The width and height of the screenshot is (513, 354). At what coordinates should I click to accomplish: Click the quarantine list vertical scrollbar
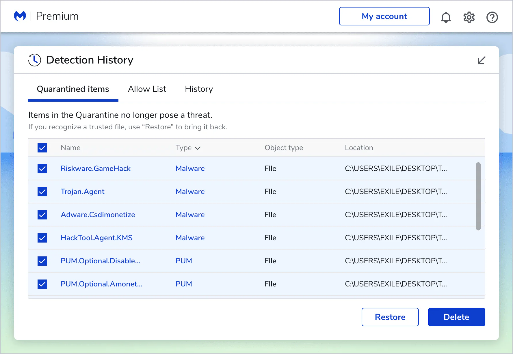(478, 196)
